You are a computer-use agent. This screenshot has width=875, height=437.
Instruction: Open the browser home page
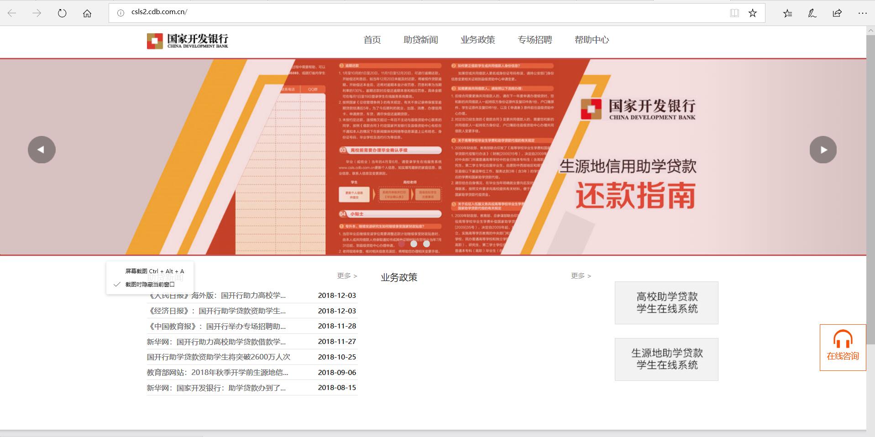click(87, 13)
